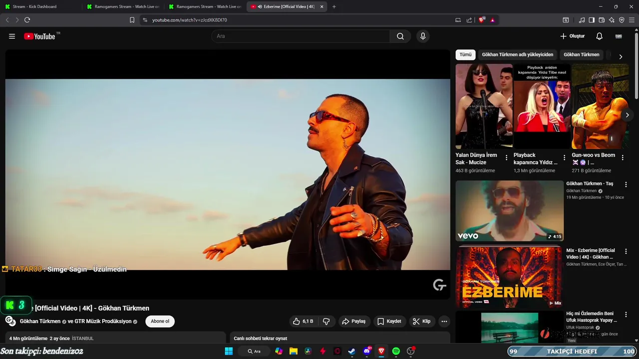Open Steam from the taskbar
This screenshot has width=639, height=359.
(x=352, y=351)
